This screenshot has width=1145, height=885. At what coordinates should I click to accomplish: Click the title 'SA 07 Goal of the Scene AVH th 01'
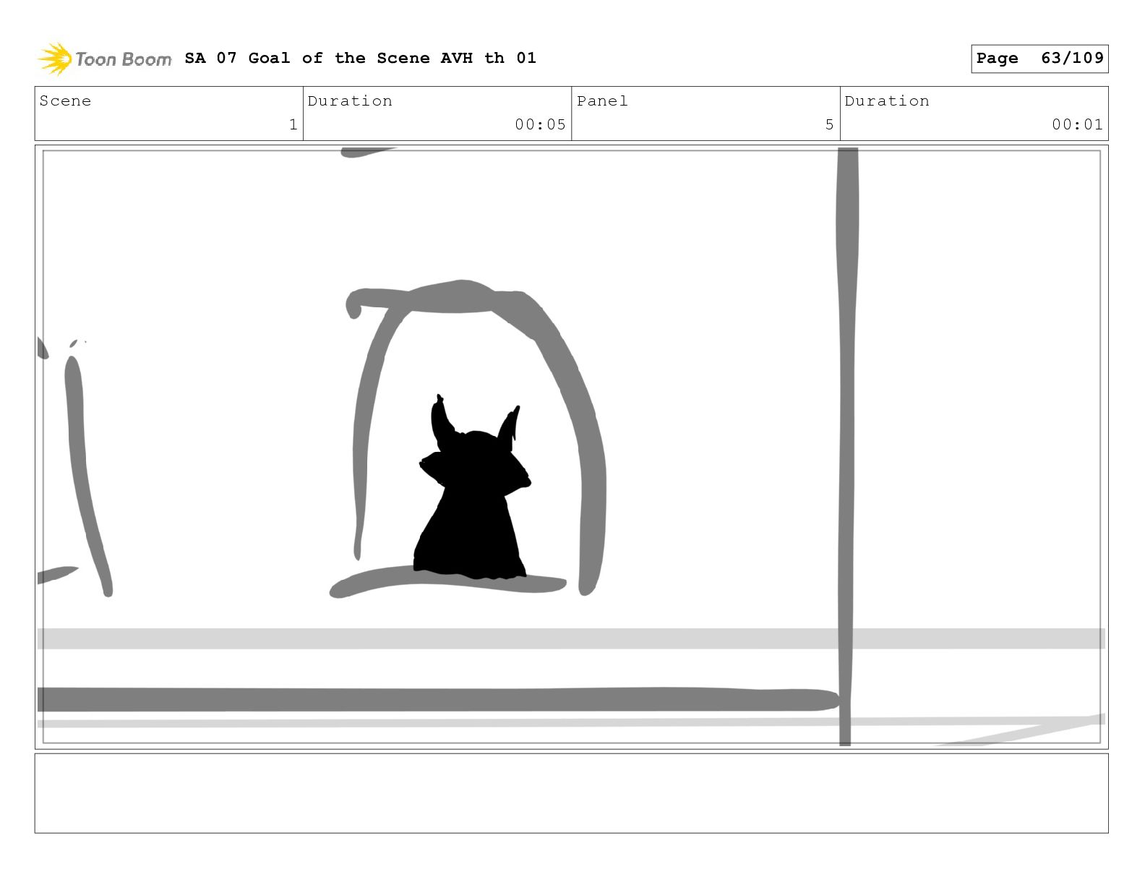pyautogui.click(x=360, y=58)
